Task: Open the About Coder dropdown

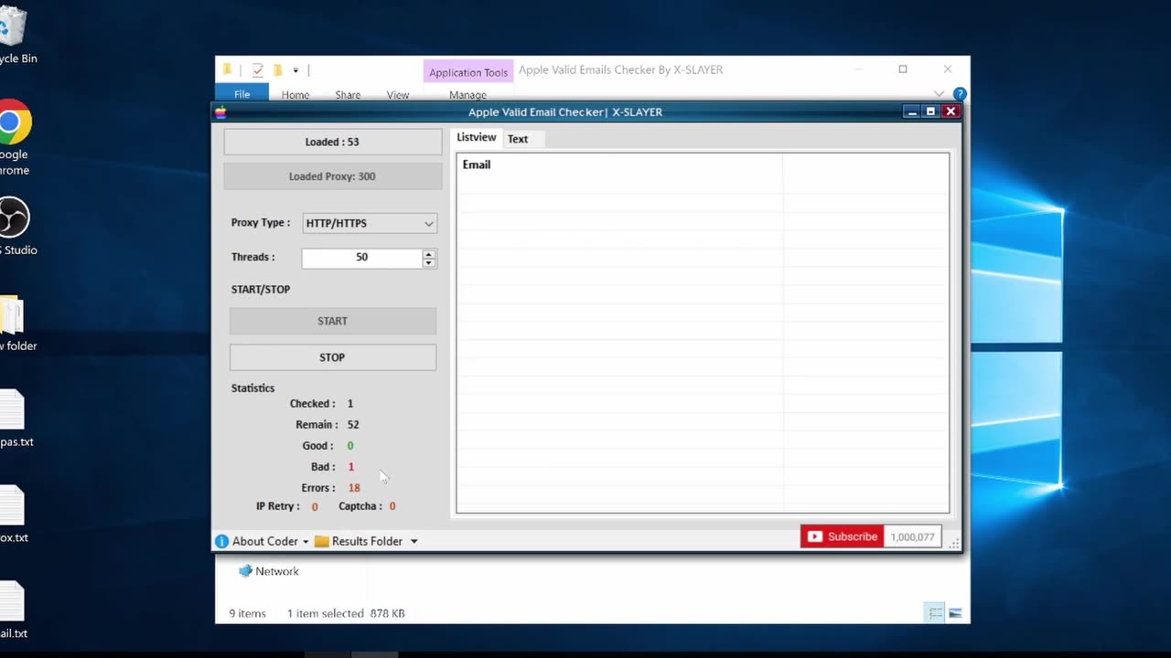Action: click(271, 541)
